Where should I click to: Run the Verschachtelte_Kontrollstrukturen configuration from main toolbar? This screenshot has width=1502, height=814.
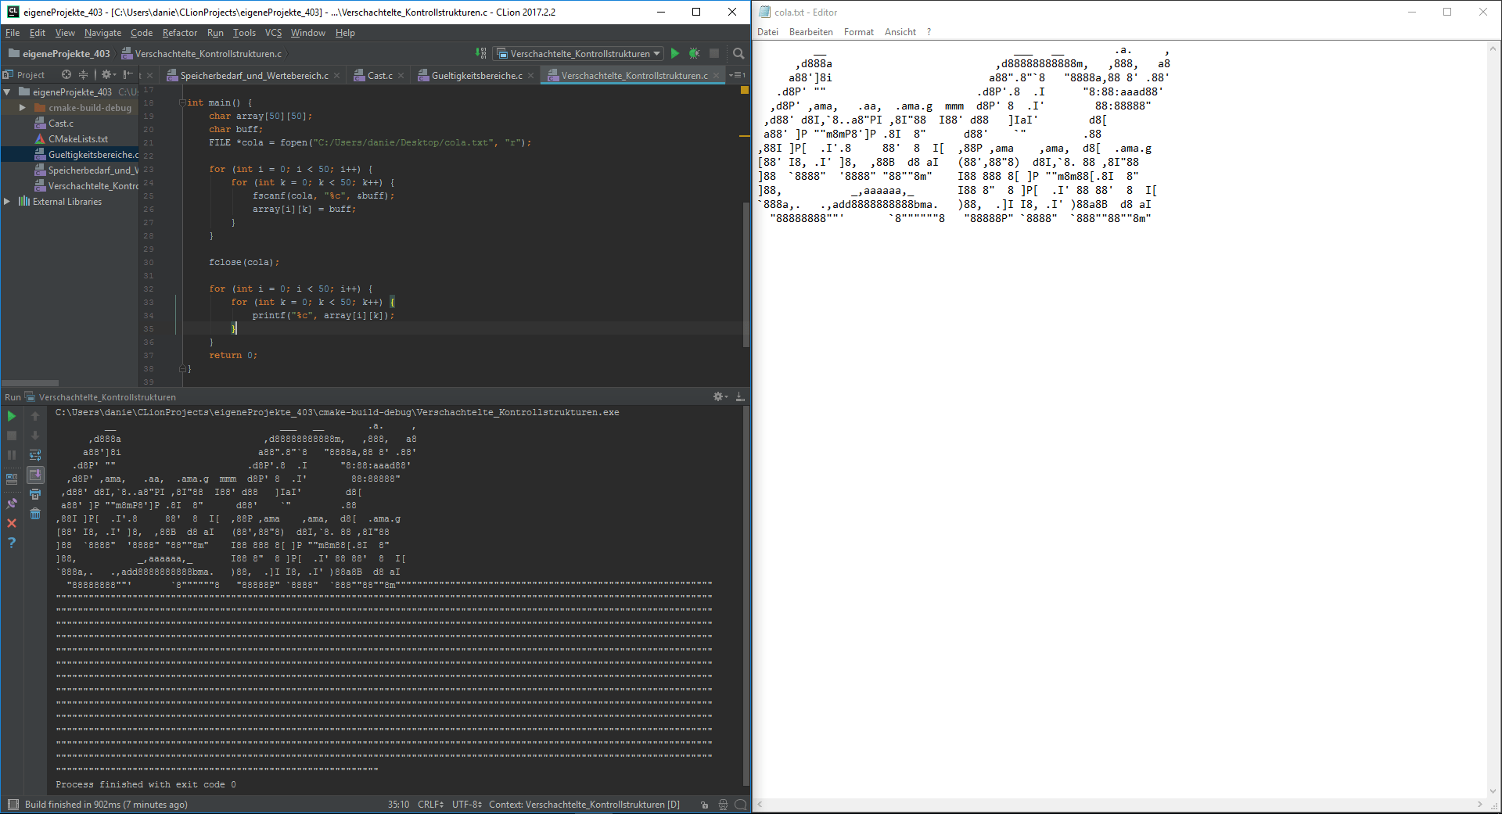[675, 53]
